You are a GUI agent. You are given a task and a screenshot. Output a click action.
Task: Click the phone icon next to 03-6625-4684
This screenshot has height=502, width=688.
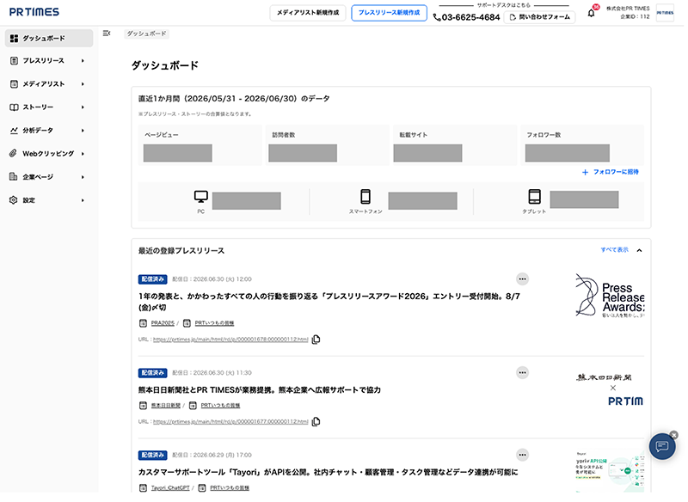(437, 17)
